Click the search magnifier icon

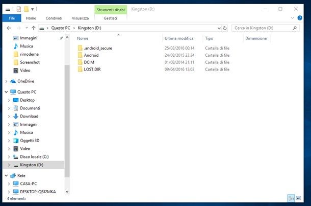pos(295,28)
